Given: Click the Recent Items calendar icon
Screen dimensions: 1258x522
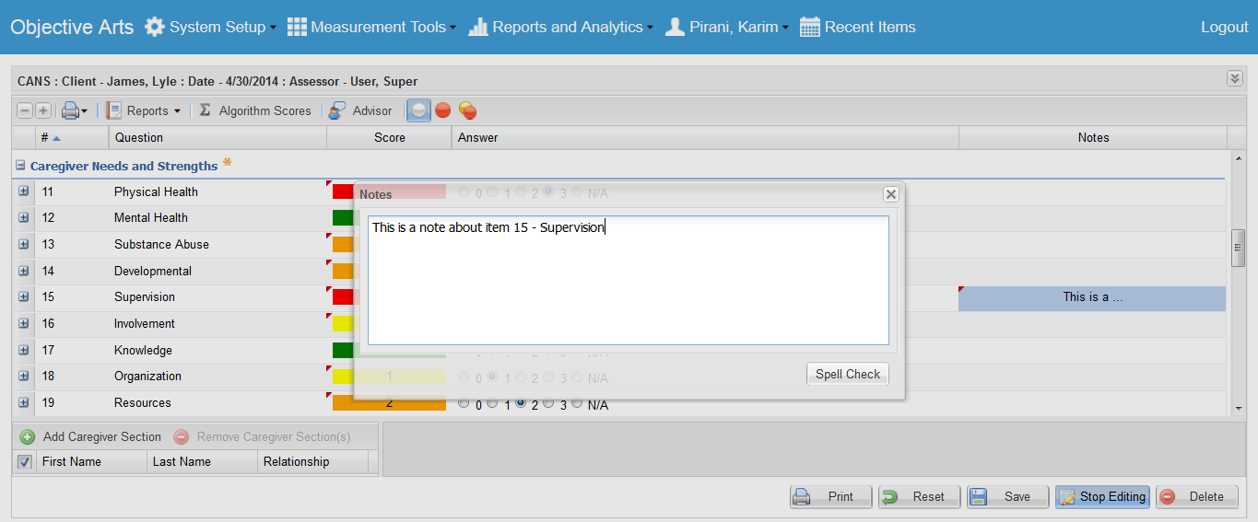Looking at the screenshot, I should [810, 28].
